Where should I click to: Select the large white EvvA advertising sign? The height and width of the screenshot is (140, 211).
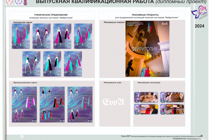pos(113,102)
